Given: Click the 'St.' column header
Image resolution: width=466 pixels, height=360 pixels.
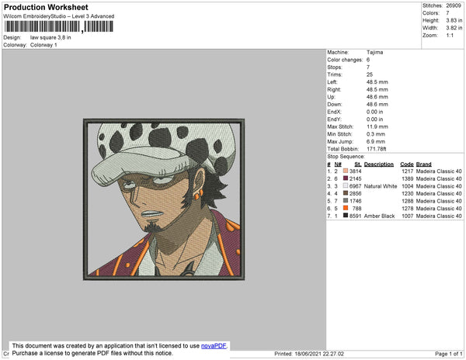Looking at the screenshot, I should click(358, 164).
